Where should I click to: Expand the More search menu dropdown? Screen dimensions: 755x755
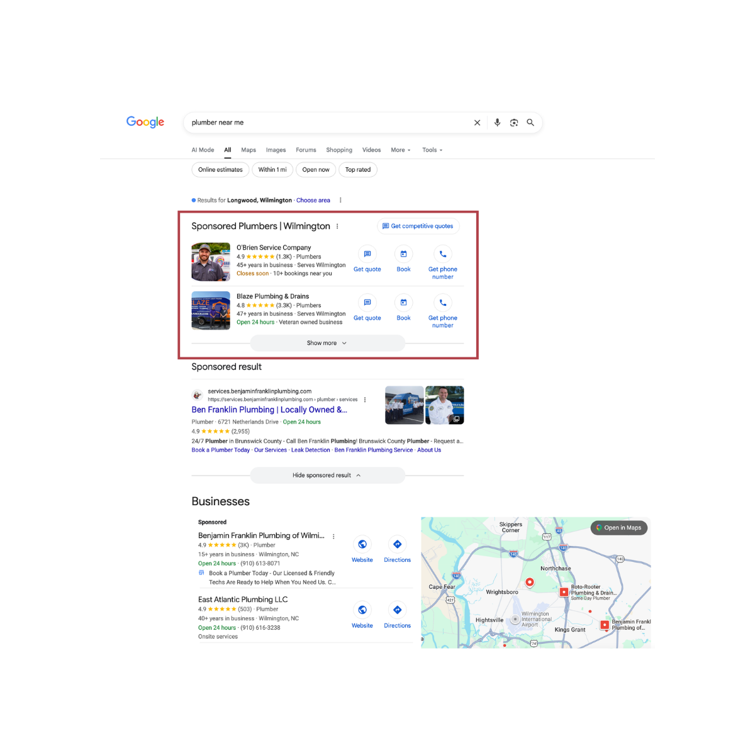click(x=400, y=150)
